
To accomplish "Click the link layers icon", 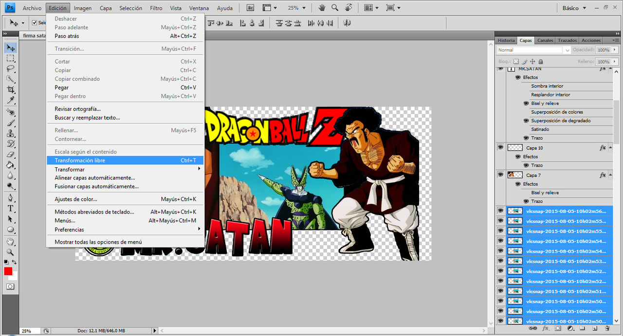I will click(x=533, y=329).
